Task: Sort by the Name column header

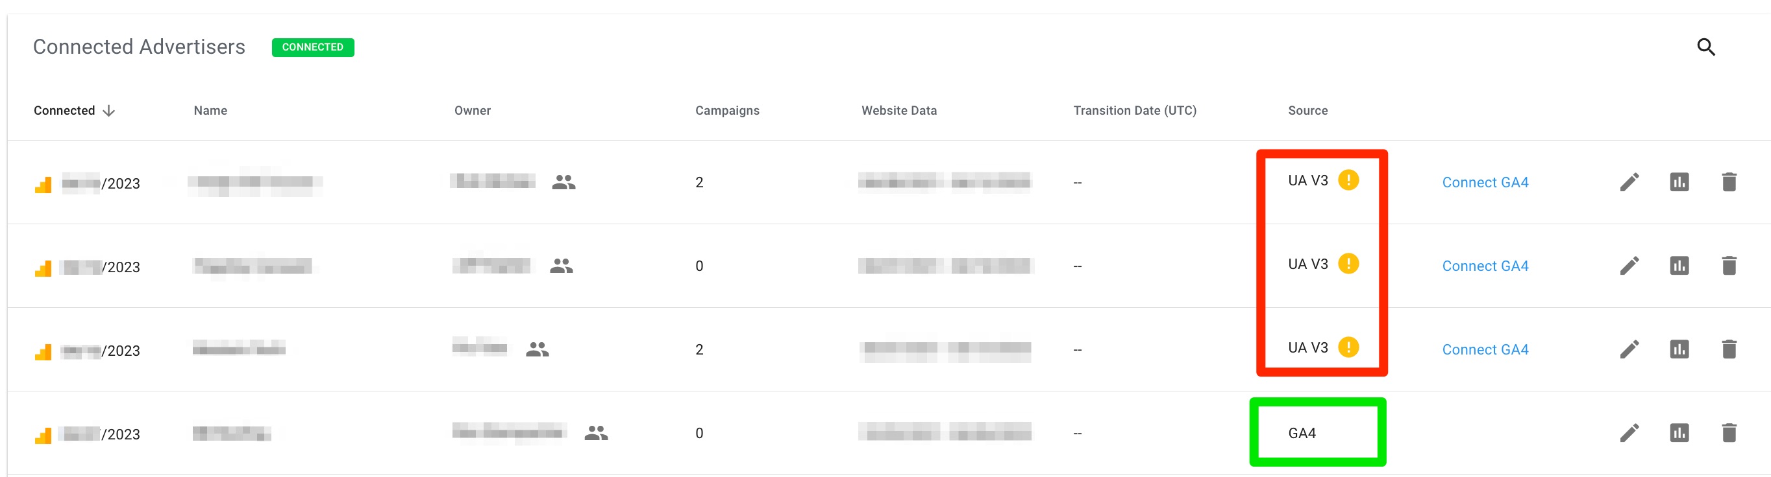Action: pos(210,110)
